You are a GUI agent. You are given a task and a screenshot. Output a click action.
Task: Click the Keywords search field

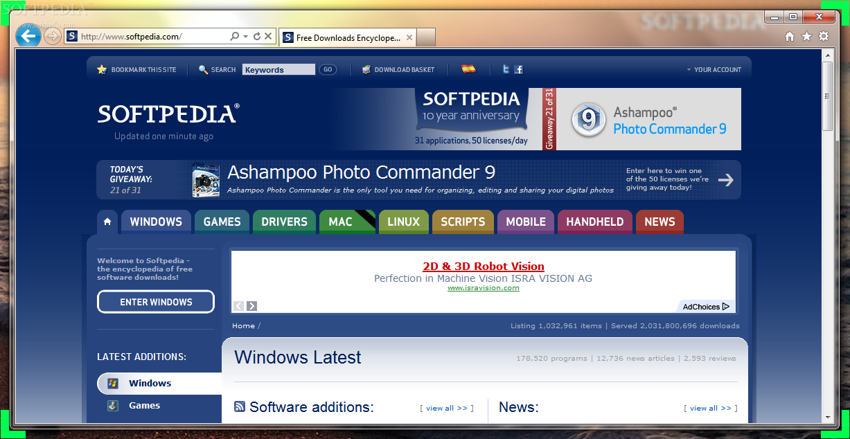click(x=278, y=69)
